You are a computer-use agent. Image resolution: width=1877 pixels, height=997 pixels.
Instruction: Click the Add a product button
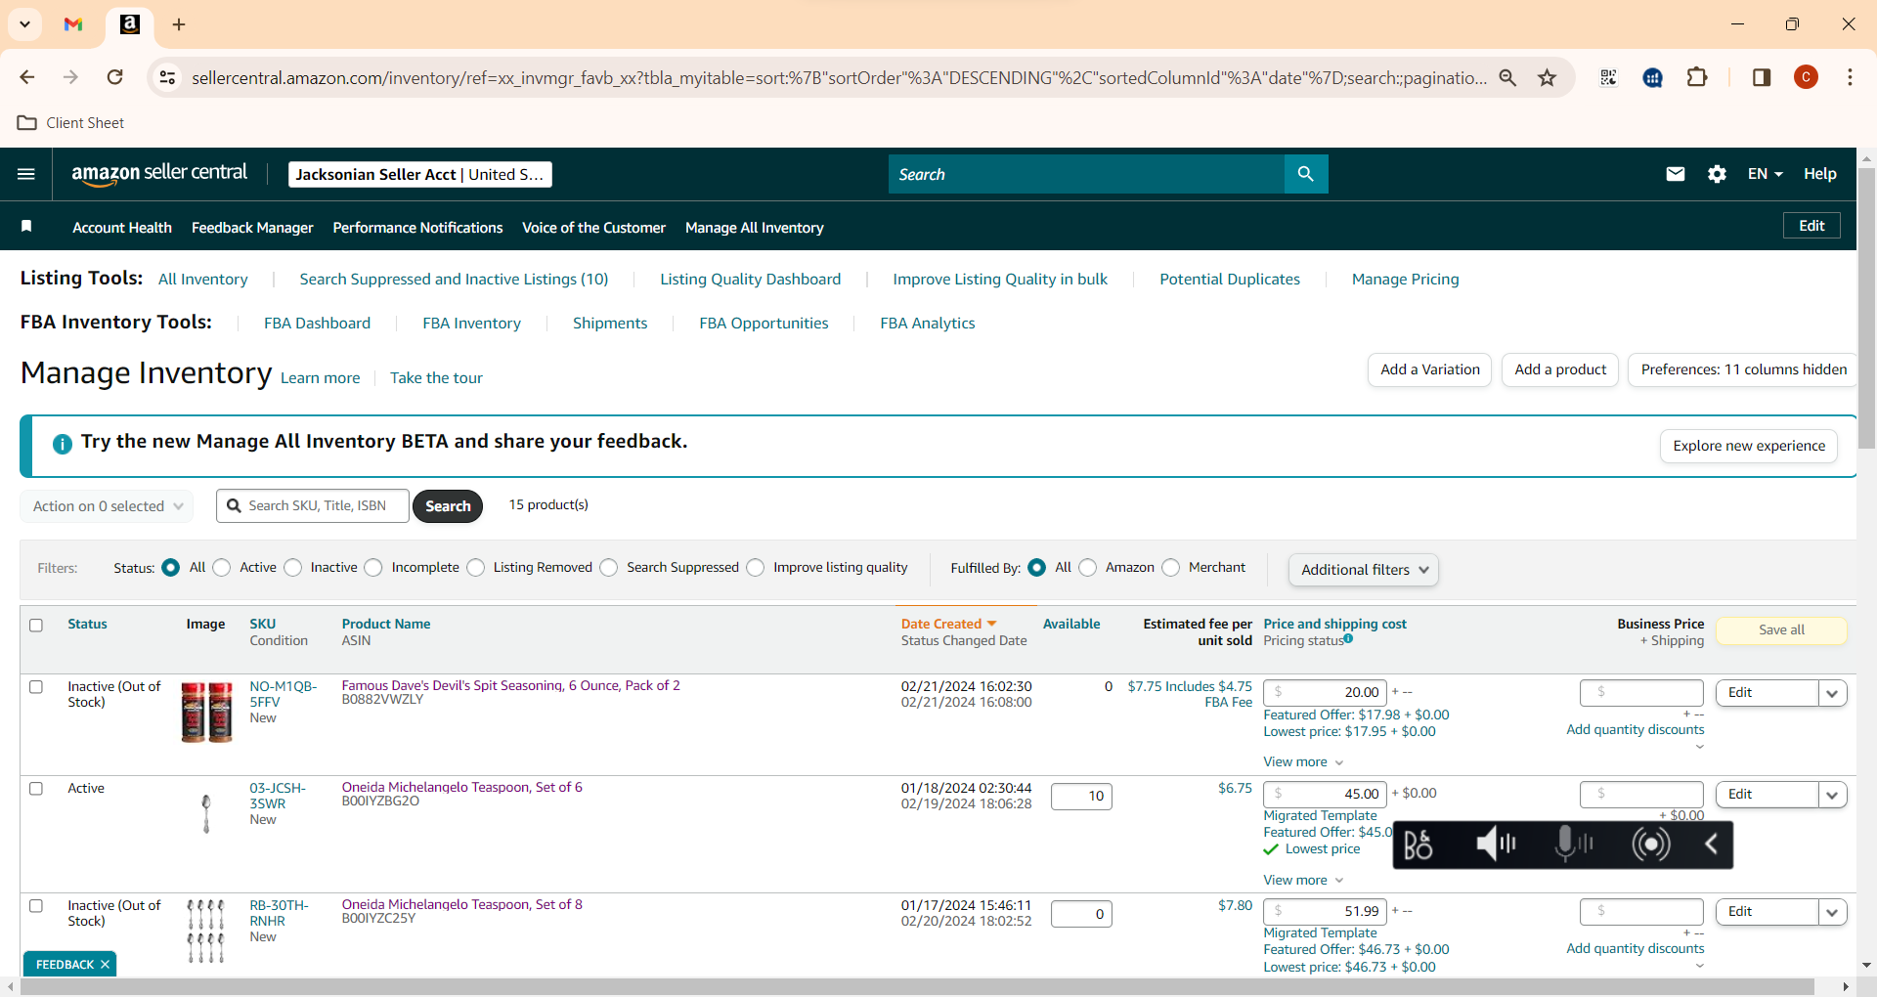[1560, 370]
